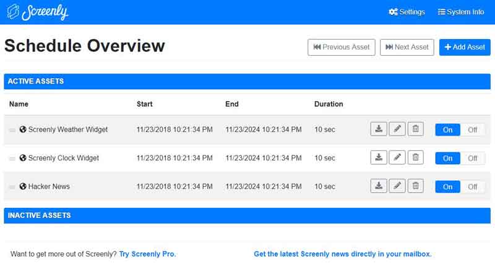Click Screenly Clock Widget name
Image resolution: width=495 pixels, height=263 pixels.
pos(64,158)
